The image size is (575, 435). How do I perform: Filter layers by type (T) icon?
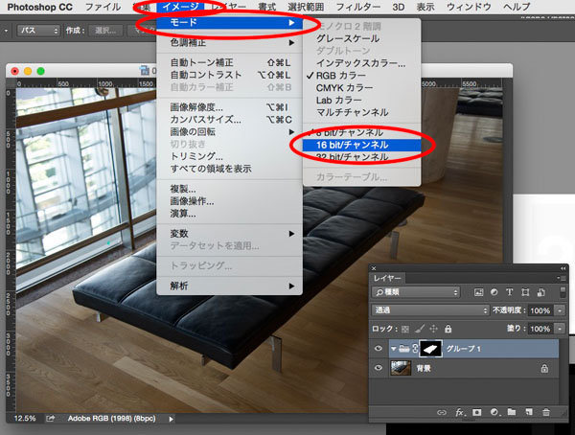509,291
